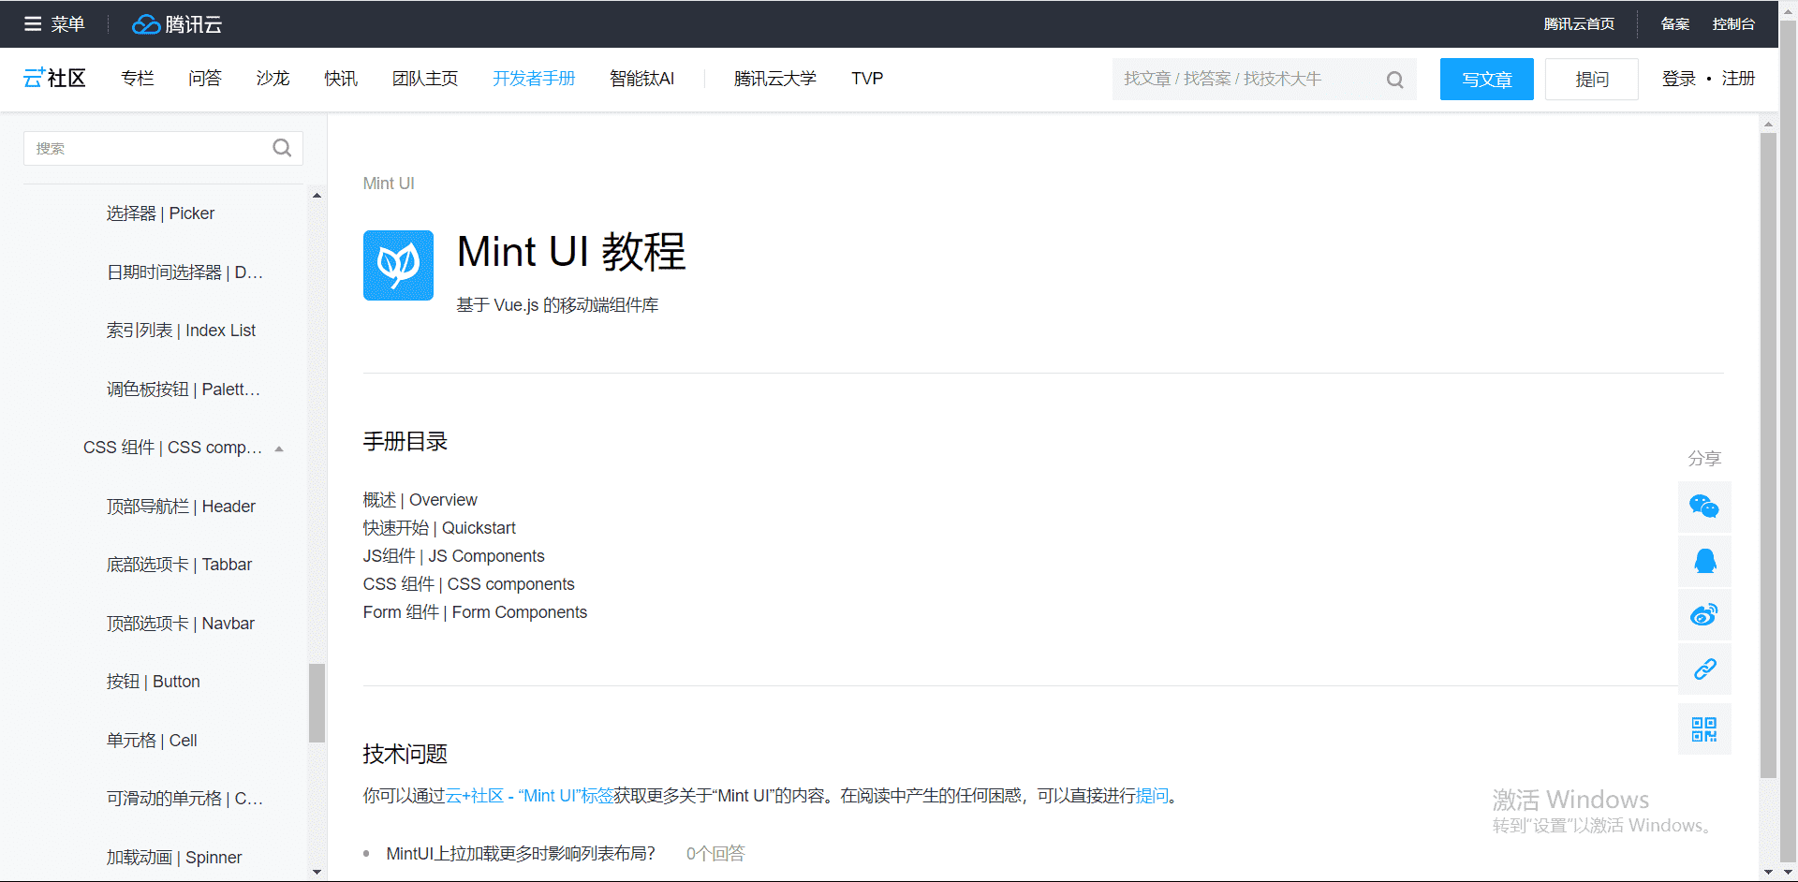Click inside the sidebar 搜索 input field
The image size is (1798, 882).
click(140, 148)
